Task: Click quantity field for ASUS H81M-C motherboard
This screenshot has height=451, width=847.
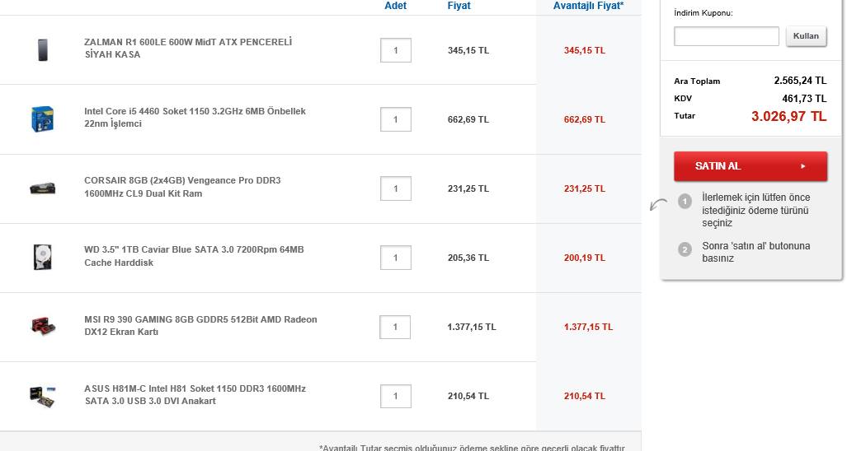Action: point(396,396)
